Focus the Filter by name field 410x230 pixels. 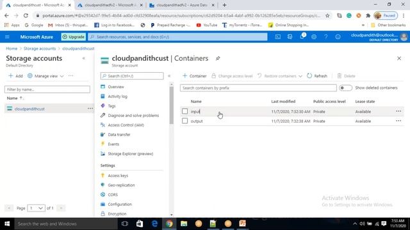point(47,89)
